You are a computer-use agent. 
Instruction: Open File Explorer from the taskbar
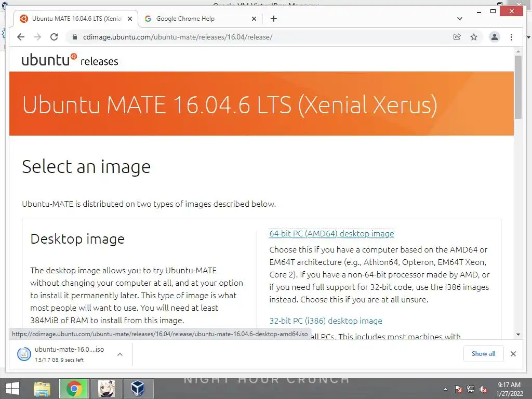(x=42, y=389)
